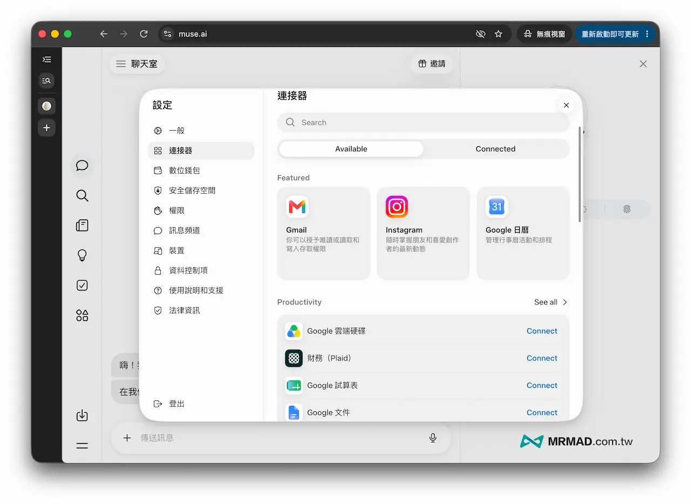Open 資料控制項 settings section
691x504 pixels.
(201, 270)
